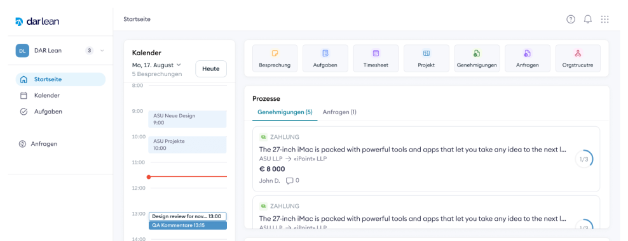The image size is (628, 241).
Task: Click the Heute button
Action: 211,68
